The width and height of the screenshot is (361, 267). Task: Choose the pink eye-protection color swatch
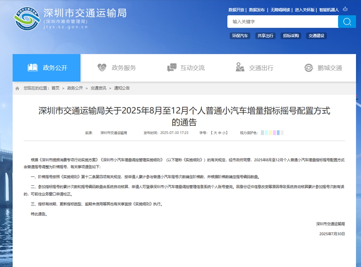coord(274,133)
